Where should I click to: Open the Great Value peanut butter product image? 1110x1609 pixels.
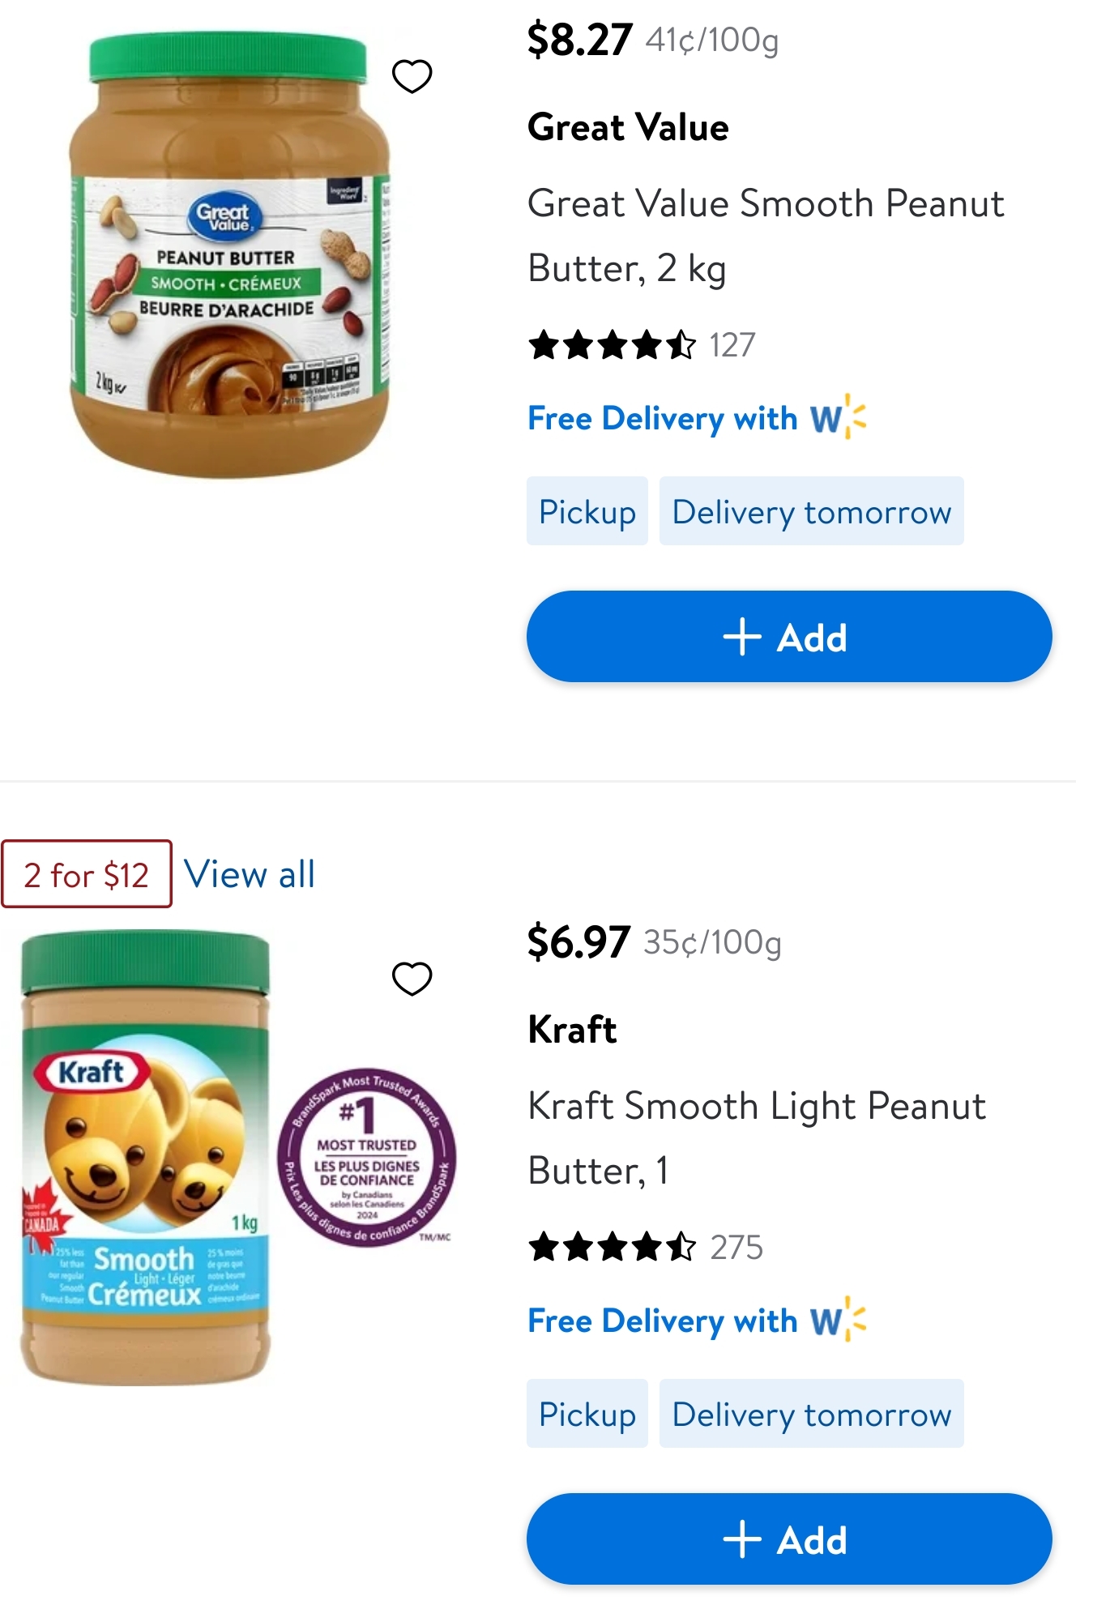coord(229,256)
